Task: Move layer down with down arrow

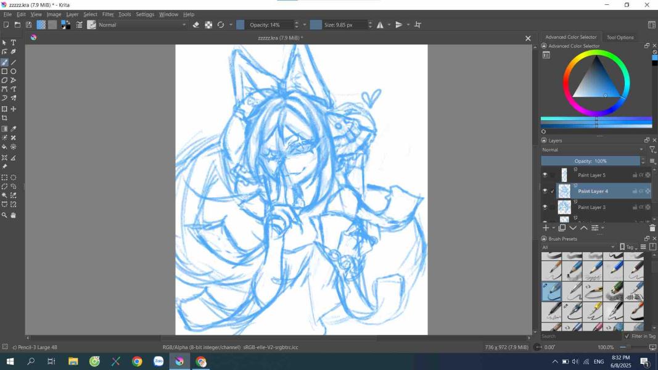Action: (573, 228)
